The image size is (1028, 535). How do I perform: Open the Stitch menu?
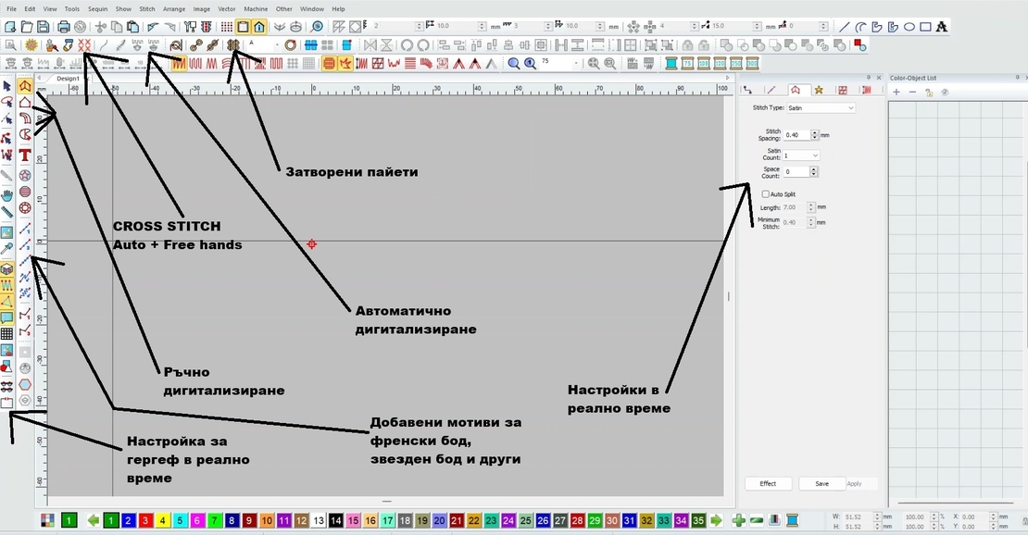(x=145, y=8)
